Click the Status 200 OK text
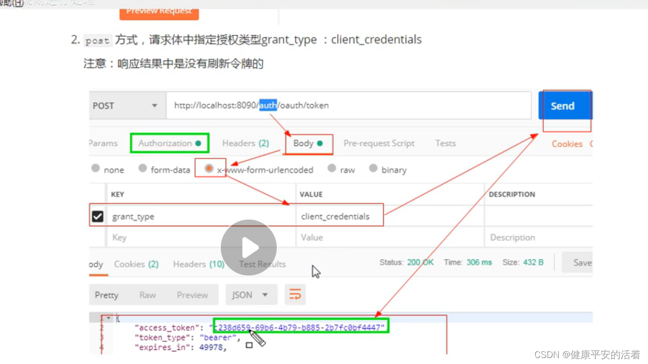This screenshot has width=648, height=364. [x=407, y=262]
